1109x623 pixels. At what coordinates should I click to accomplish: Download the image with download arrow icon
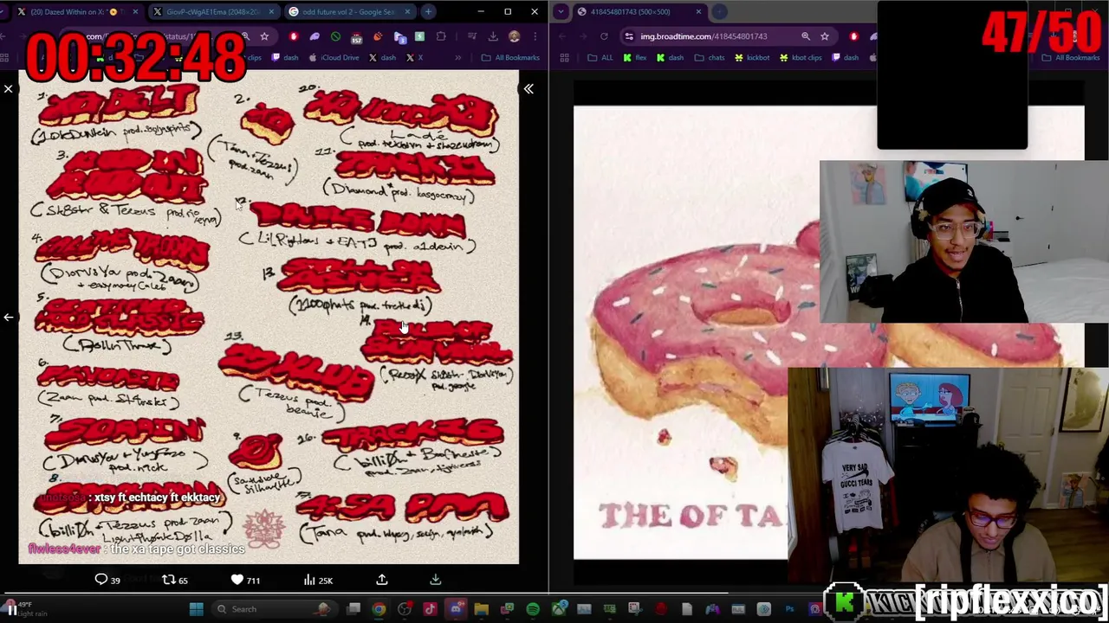[x=435, y=580]
